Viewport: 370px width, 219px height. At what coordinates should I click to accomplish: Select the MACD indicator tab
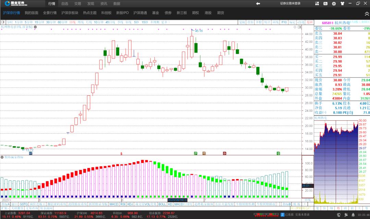tap(114, 204)
